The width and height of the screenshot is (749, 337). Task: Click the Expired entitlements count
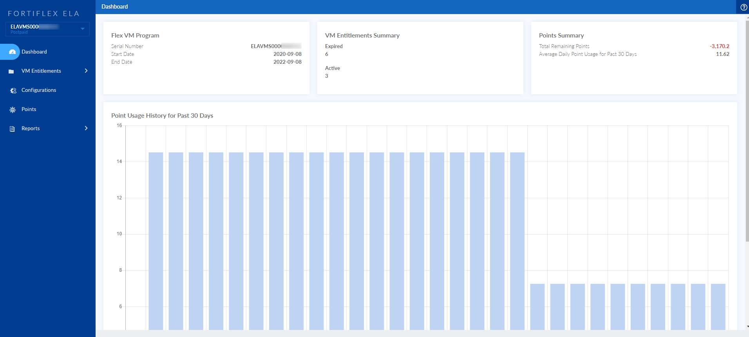coord(327,54)
